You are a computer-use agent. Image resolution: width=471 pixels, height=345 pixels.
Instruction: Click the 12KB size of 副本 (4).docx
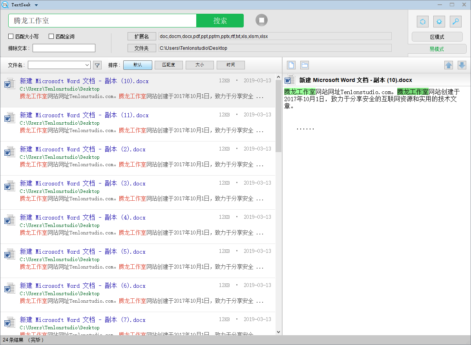[225, 217]
